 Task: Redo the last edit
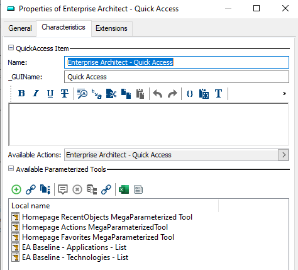172,94
